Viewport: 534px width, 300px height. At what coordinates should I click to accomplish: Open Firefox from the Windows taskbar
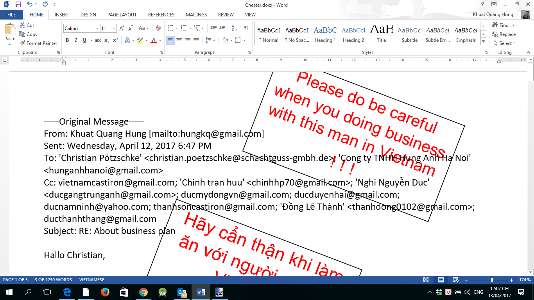point(105,292)
